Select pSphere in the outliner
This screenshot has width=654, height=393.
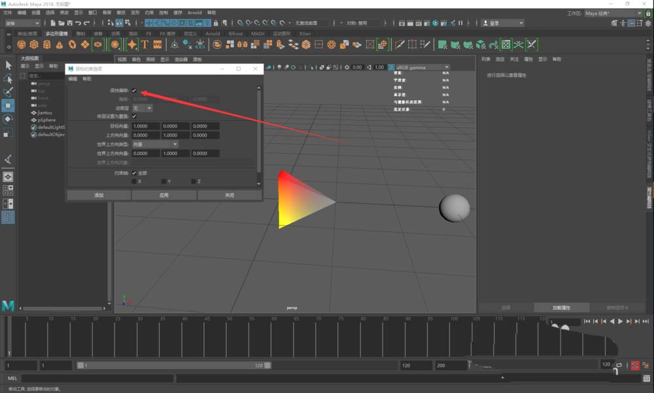[x=47, y=120]
